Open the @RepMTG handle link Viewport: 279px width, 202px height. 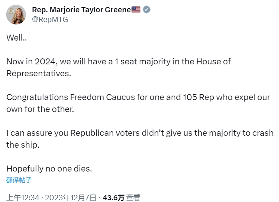click(x=50, y=20)
